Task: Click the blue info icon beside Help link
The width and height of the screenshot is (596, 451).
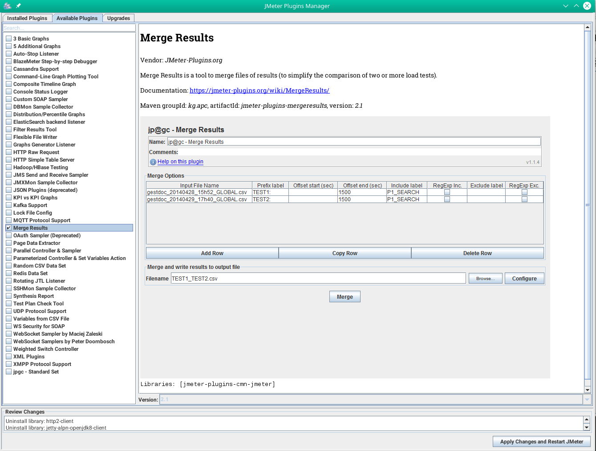Action: click(153, 162)
